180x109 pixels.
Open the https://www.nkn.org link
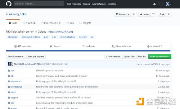(61, 32)
